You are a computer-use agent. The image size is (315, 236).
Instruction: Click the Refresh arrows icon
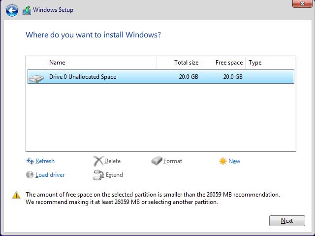(x=30, y=161)
